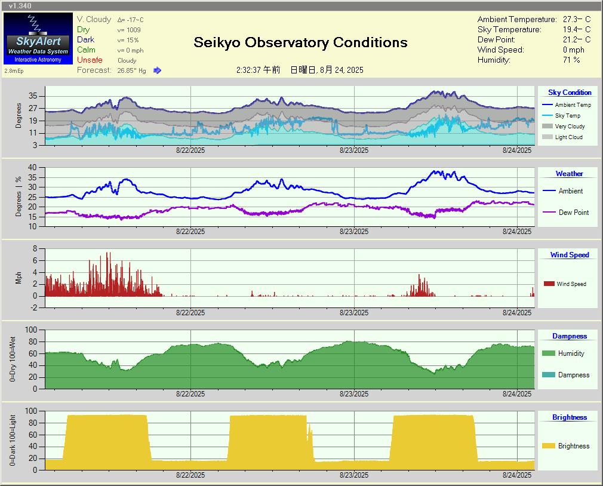
Task: Click the light gray Light Cloud swatch
Action: tap(547, 137)
